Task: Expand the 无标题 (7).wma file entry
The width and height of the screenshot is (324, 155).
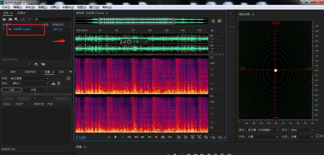Action: (x=4, y=29)
